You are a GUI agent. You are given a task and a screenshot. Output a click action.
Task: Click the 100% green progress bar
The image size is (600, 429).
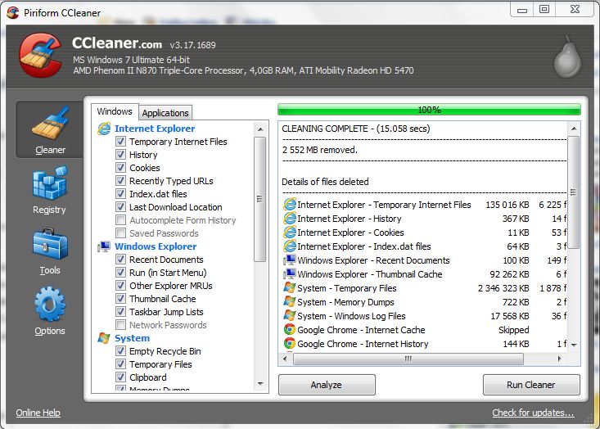(x=429, y=110)
